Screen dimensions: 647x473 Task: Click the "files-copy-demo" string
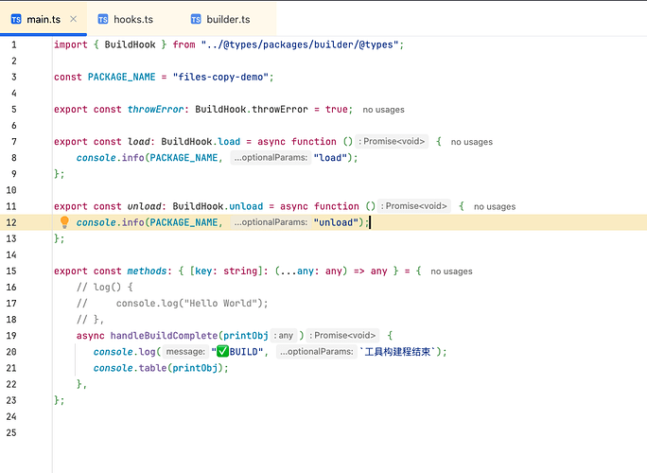220,78
